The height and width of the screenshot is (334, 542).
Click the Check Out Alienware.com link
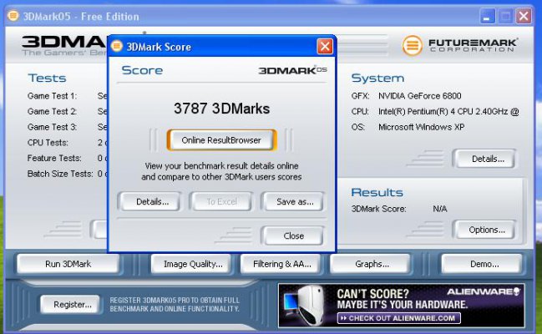click(x=399, y=318)
